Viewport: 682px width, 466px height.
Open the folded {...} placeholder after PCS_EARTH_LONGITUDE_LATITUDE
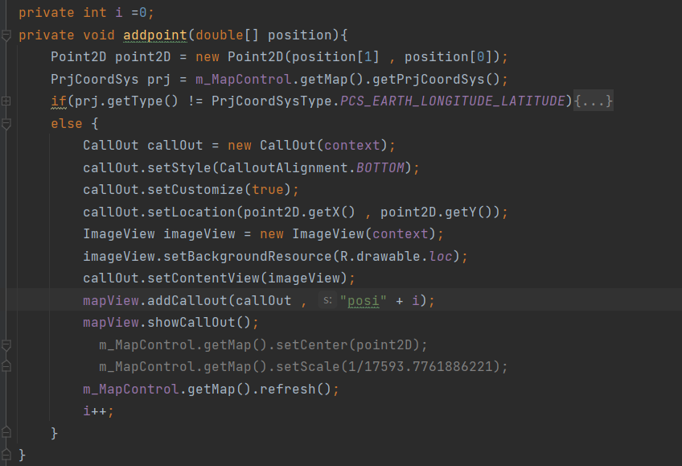[594, 101]
